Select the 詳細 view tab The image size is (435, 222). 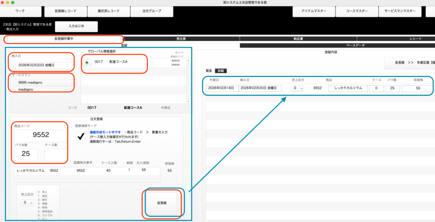(x=220, y=70)
